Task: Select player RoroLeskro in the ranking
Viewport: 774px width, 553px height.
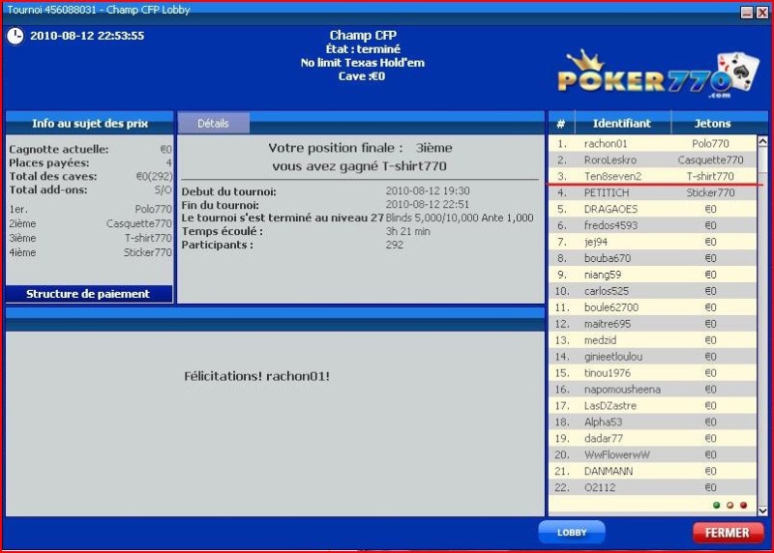Action: coord(652,160)
